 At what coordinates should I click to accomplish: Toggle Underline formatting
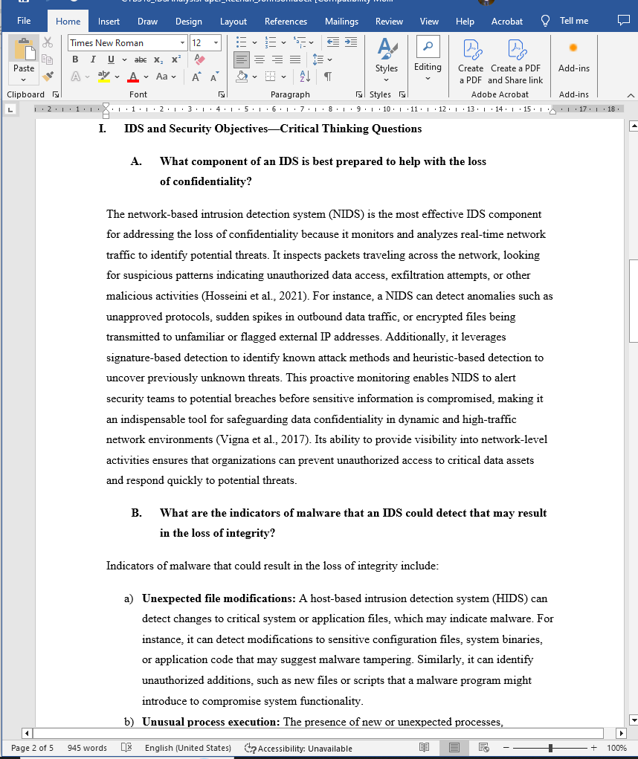click(x=111, y=59)
